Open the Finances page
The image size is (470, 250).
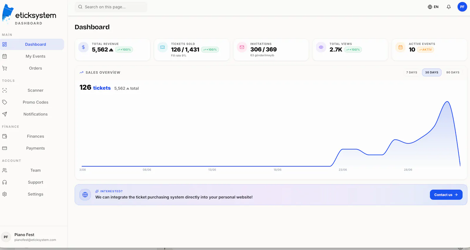(x=32, y=136)
